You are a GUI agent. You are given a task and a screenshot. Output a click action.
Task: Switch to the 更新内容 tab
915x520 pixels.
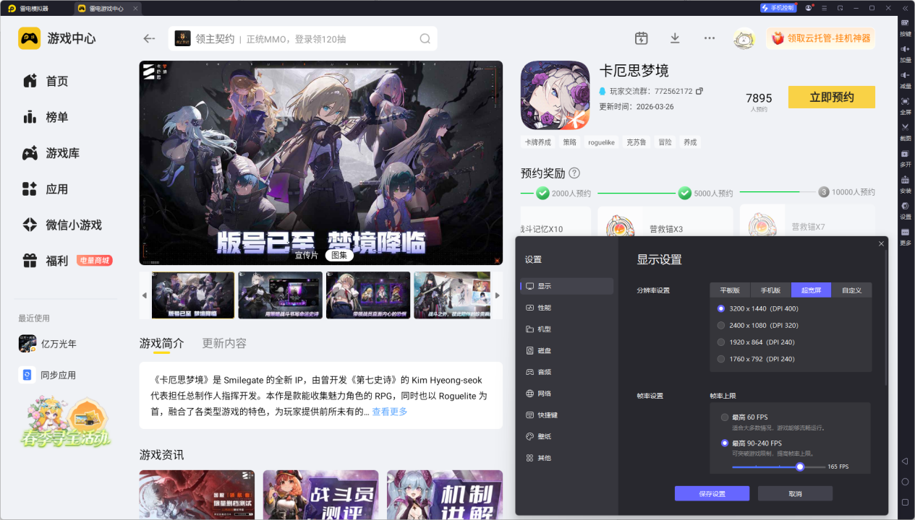[224, 343]
